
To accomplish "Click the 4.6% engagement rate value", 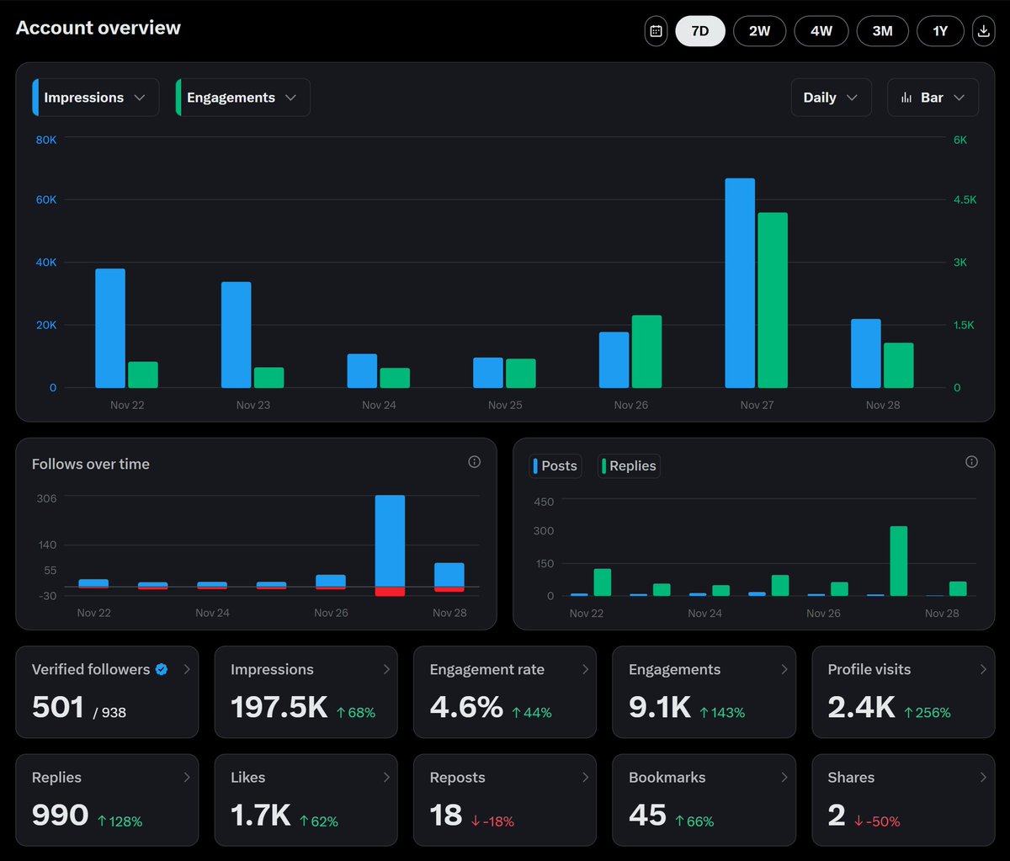I will (x=466, y=707).
